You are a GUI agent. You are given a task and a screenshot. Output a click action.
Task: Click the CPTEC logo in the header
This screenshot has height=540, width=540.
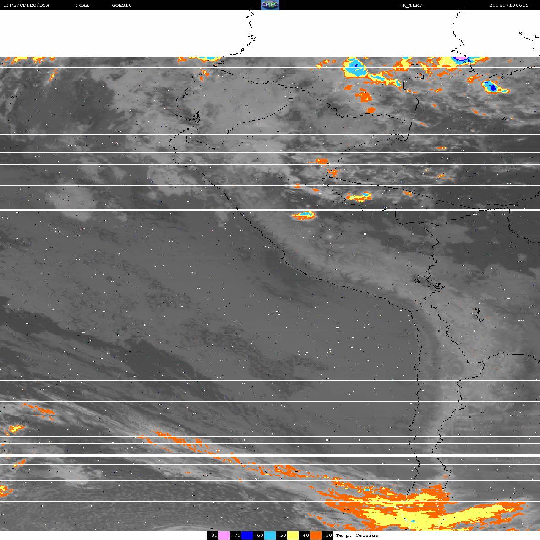[x=270, y=5]
